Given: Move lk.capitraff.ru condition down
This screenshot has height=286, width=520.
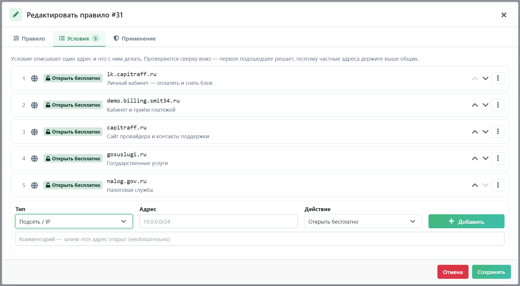Looking at the screenshot, I should [485, 78].
